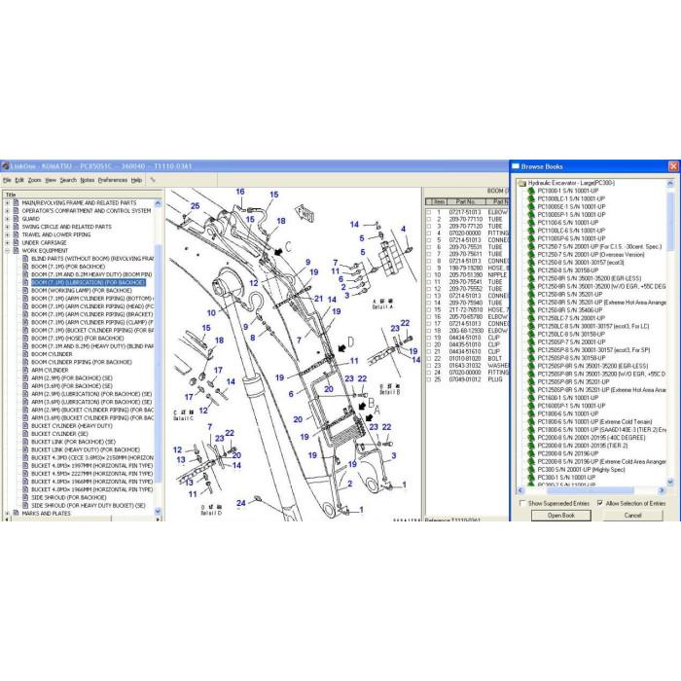Viewport: 681px width, 681px height.
Task: Click the Item column header
Action: (x=440, y=201)
